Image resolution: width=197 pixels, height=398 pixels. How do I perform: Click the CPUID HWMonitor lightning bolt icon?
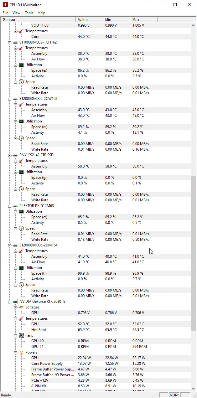tap(5, 5)
